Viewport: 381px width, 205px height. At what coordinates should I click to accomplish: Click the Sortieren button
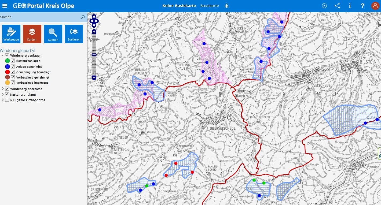point(74,34)
